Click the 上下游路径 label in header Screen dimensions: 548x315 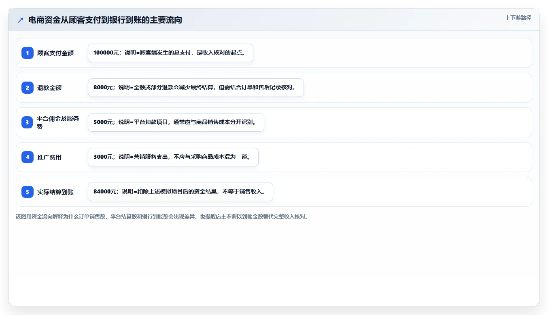pos(518,18)
